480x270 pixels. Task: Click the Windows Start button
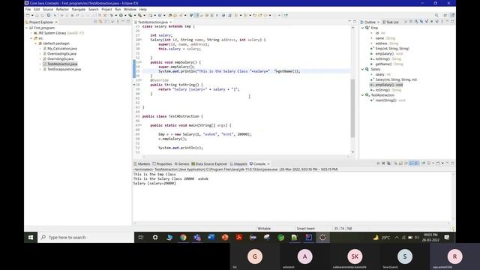coord(31,238)
